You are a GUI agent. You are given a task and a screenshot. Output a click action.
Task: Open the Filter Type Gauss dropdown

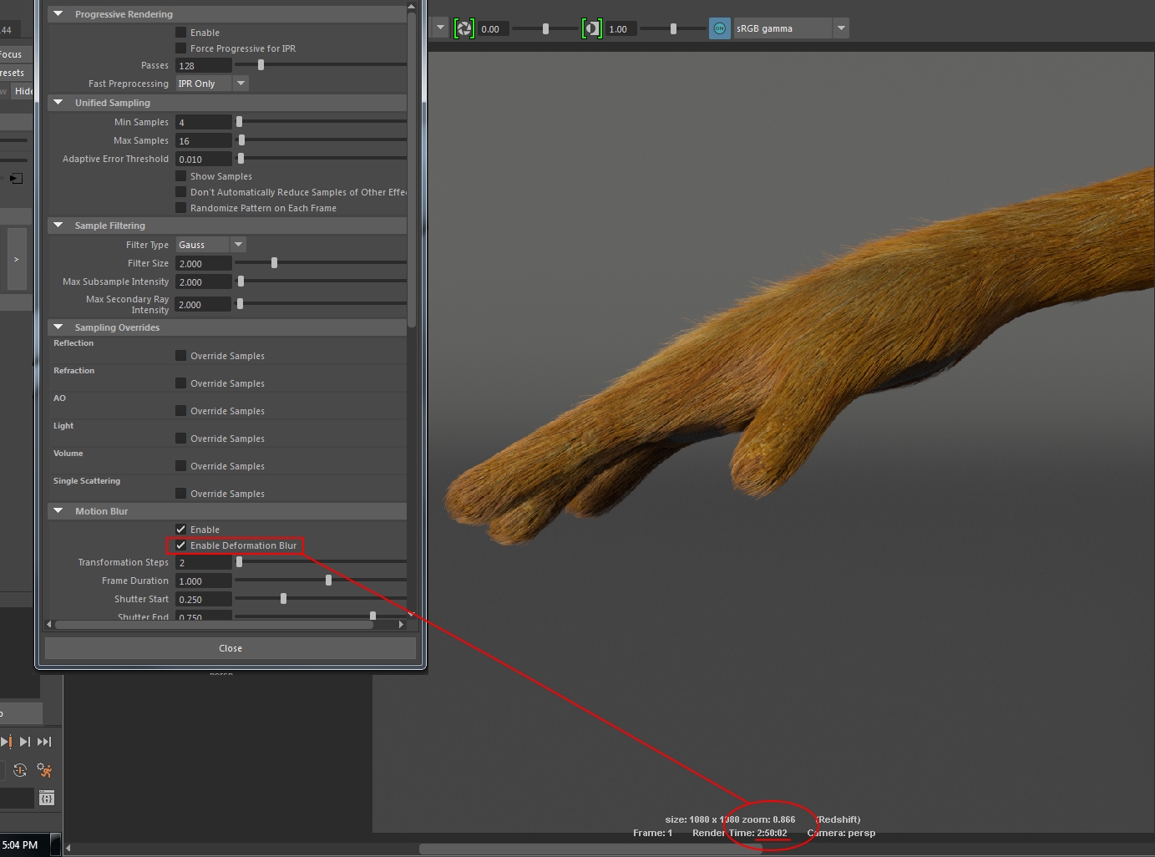pyautogui.click(x=239, y=245)
